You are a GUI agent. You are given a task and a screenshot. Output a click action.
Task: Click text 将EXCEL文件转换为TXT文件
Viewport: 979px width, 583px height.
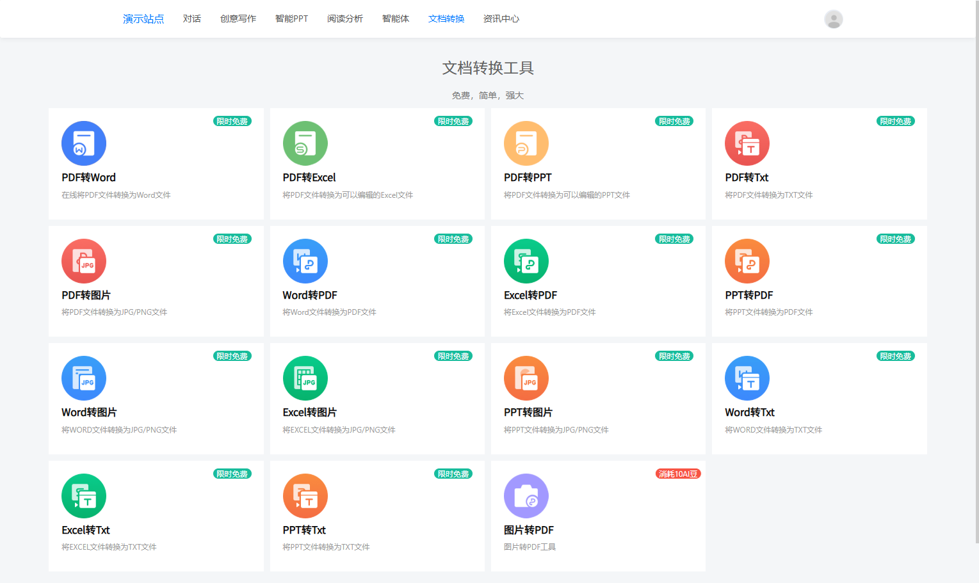(x=109, y=547)
